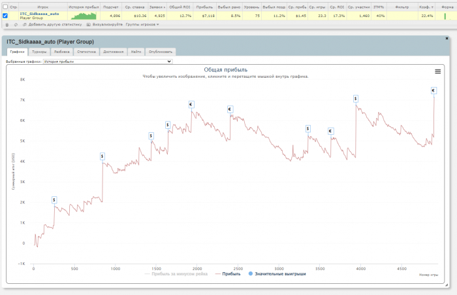Sort by the Игрок column header
The height and width of the screenshot is (295, 457).
coord(43,7)
